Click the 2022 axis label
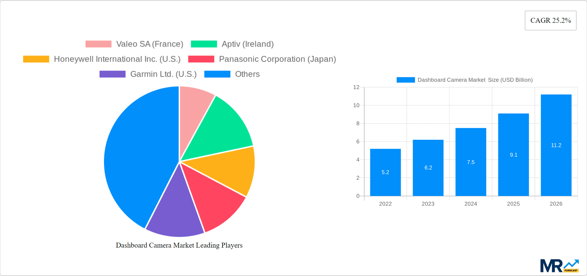This screenshot has width=587, height=276. click(385, 204)
